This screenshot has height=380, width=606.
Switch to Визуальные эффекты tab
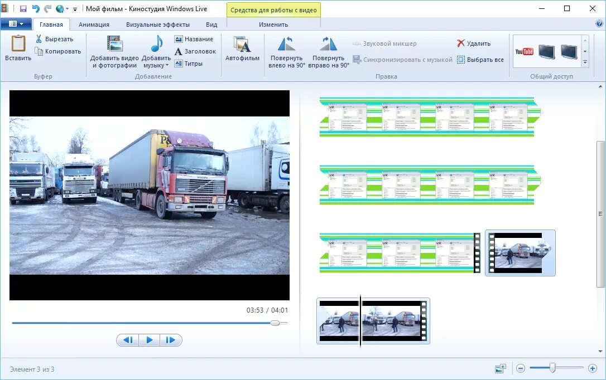click(158, 25)
